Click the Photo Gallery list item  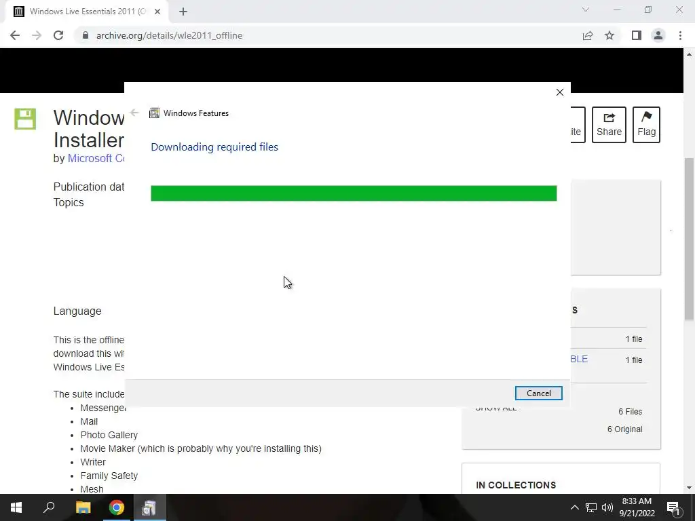tap(109, 435)
